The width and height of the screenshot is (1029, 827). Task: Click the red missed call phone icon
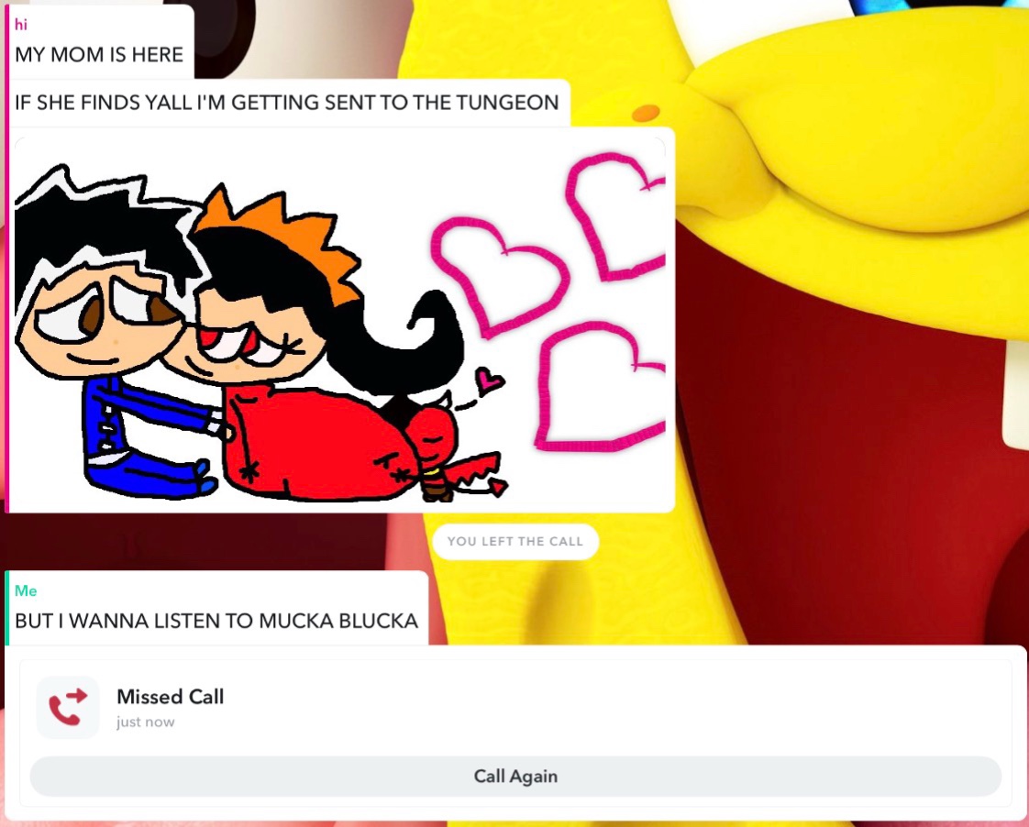tap(68, 708)
